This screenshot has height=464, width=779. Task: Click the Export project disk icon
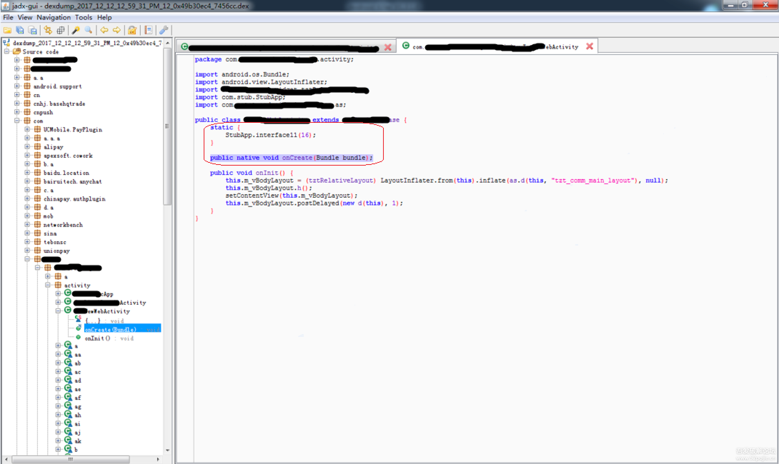(33, 30)
